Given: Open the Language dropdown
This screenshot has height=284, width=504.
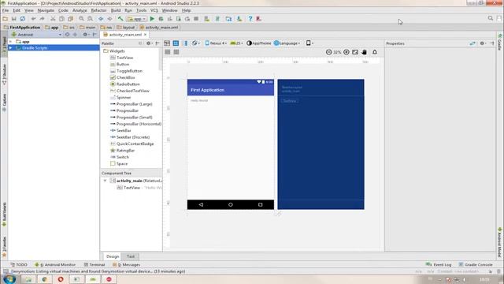Looking at the screenshot, I should point(287,43).
